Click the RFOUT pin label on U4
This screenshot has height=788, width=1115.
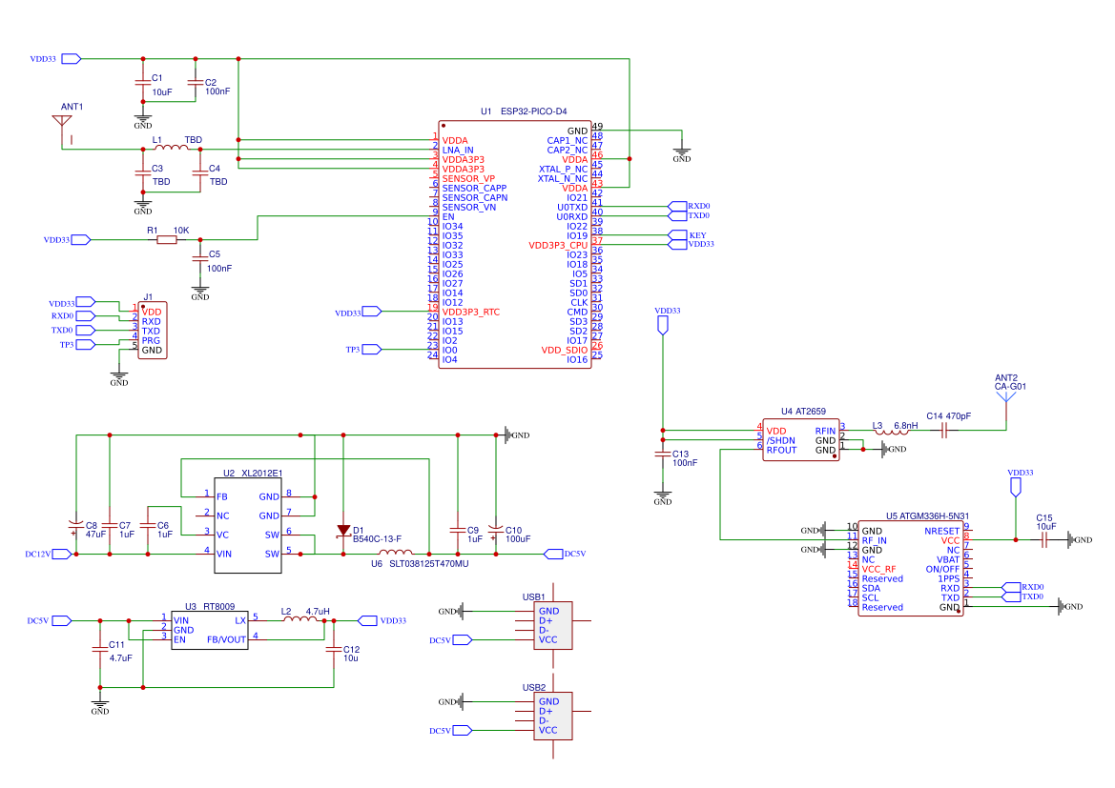pos(781,451)
